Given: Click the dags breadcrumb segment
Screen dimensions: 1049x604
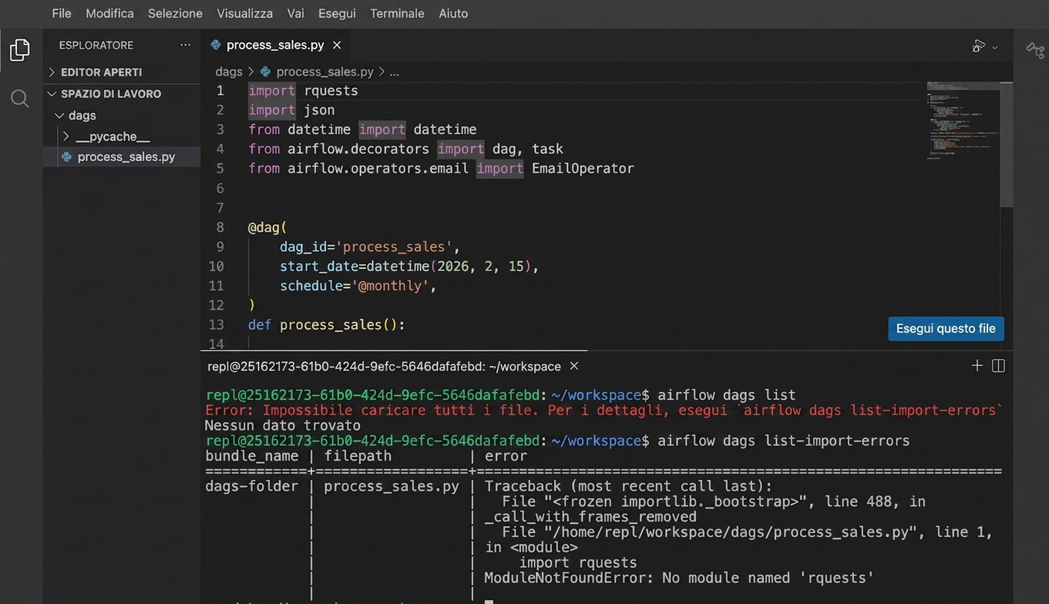Looking at the screenshot, I should tap(229, 72).
